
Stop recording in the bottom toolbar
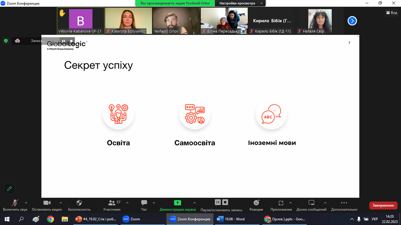point(225,202)
